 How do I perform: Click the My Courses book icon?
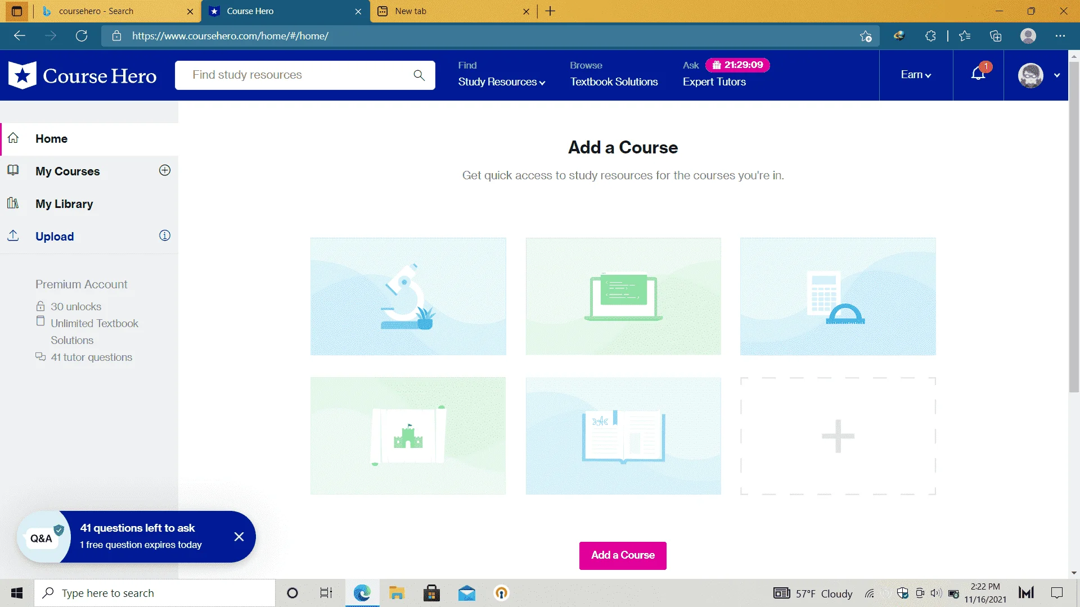click(x=13, y=170)
